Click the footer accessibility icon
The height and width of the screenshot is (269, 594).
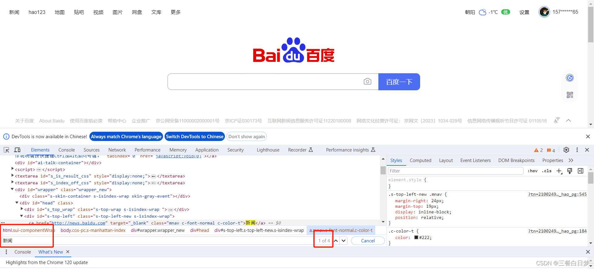pos(557,120)
